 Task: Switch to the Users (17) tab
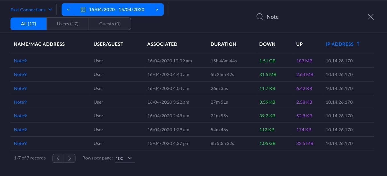pyautogui.click(x=68, y=24)
